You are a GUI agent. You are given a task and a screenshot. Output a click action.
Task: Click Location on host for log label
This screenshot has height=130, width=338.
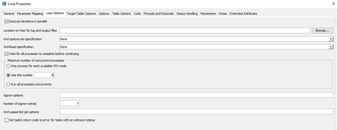[30, 30]
